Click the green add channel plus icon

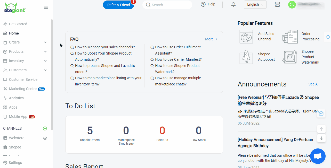pos(45,128)
